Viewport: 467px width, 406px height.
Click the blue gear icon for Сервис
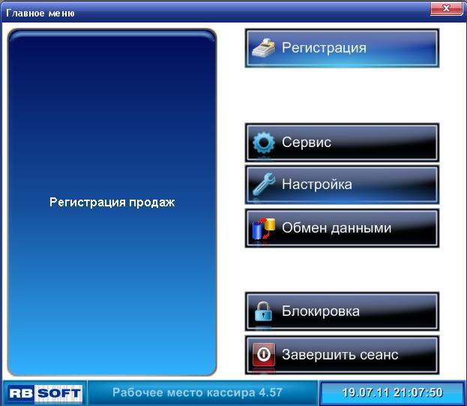(263, 143)
